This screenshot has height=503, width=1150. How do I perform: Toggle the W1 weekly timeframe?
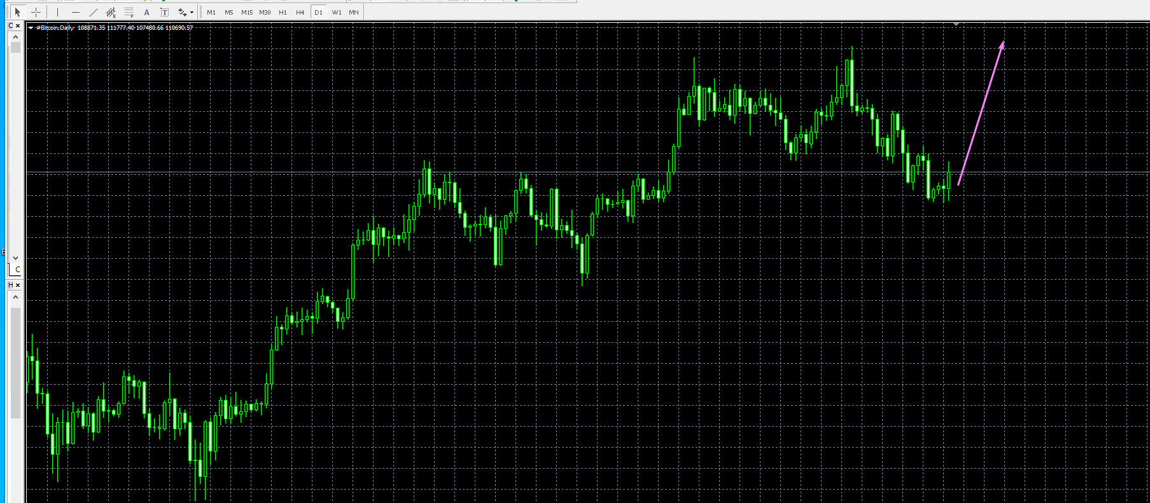pos(337,12)
